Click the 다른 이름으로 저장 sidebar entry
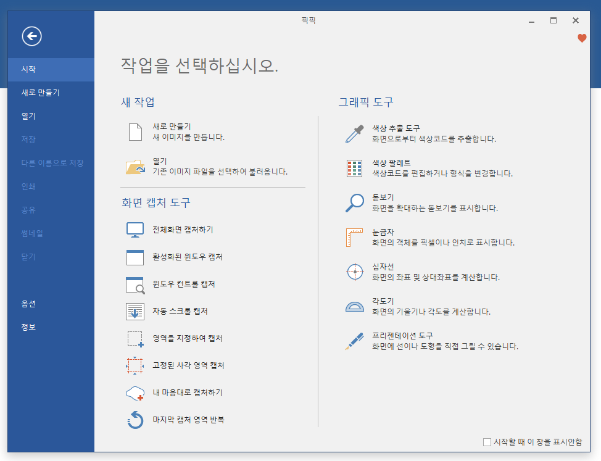The image size is (601, 461). pos(51,163)
